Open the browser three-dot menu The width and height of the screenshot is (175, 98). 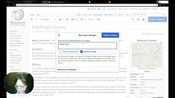pyautogui.click(x=167, y=5)
